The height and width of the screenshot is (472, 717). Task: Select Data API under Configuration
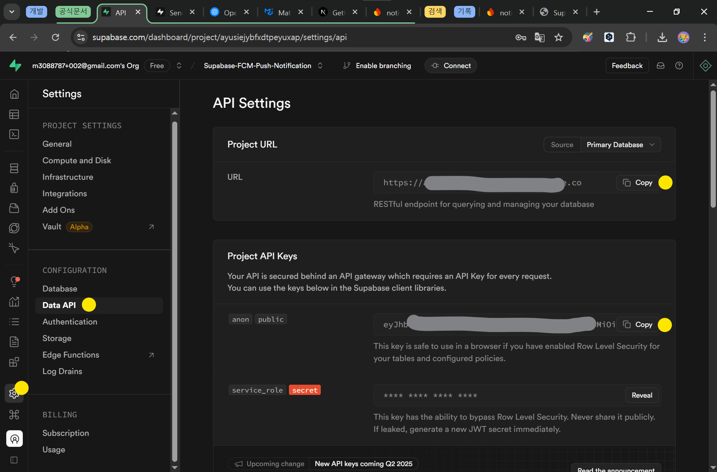click(99, 305)
